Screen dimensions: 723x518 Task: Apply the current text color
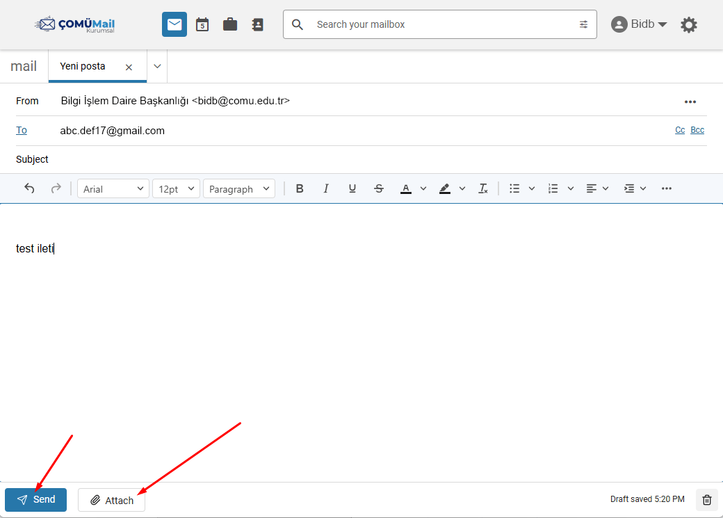[x=406, y=188]
